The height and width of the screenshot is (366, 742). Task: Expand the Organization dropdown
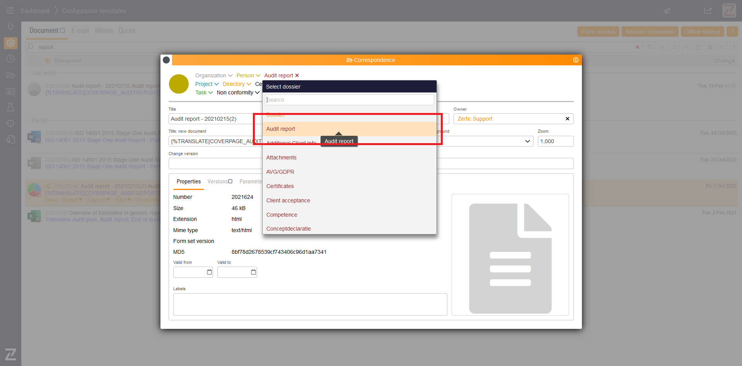(x=214, y=75)
